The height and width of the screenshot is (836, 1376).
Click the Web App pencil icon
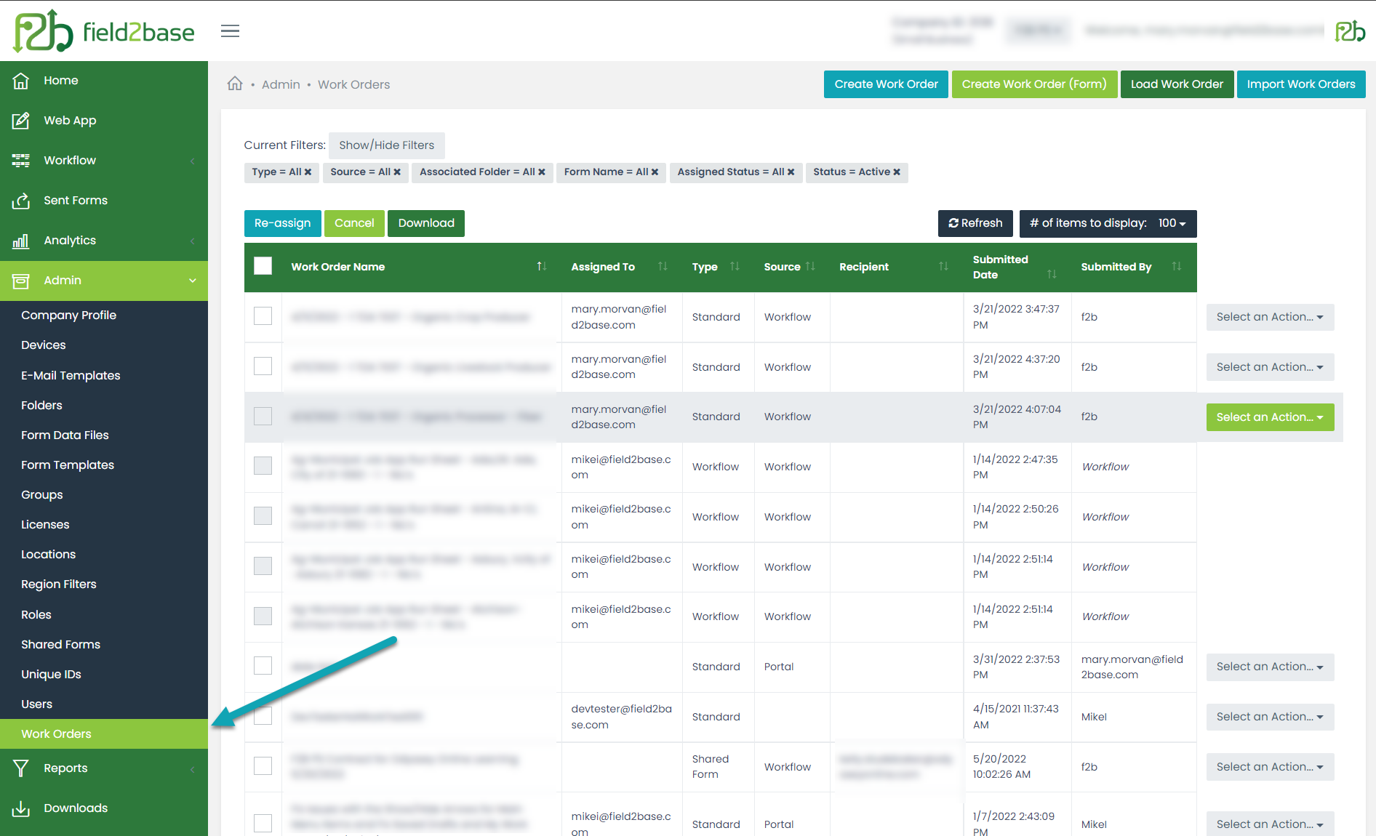coord(21,121)
